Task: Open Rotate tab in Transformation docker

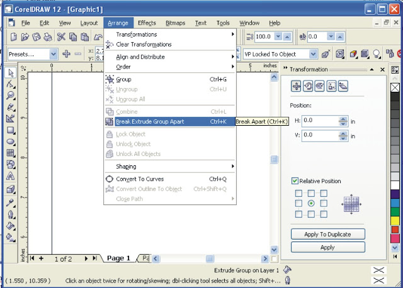Action: pyautogui.click(x=308, y=86)
